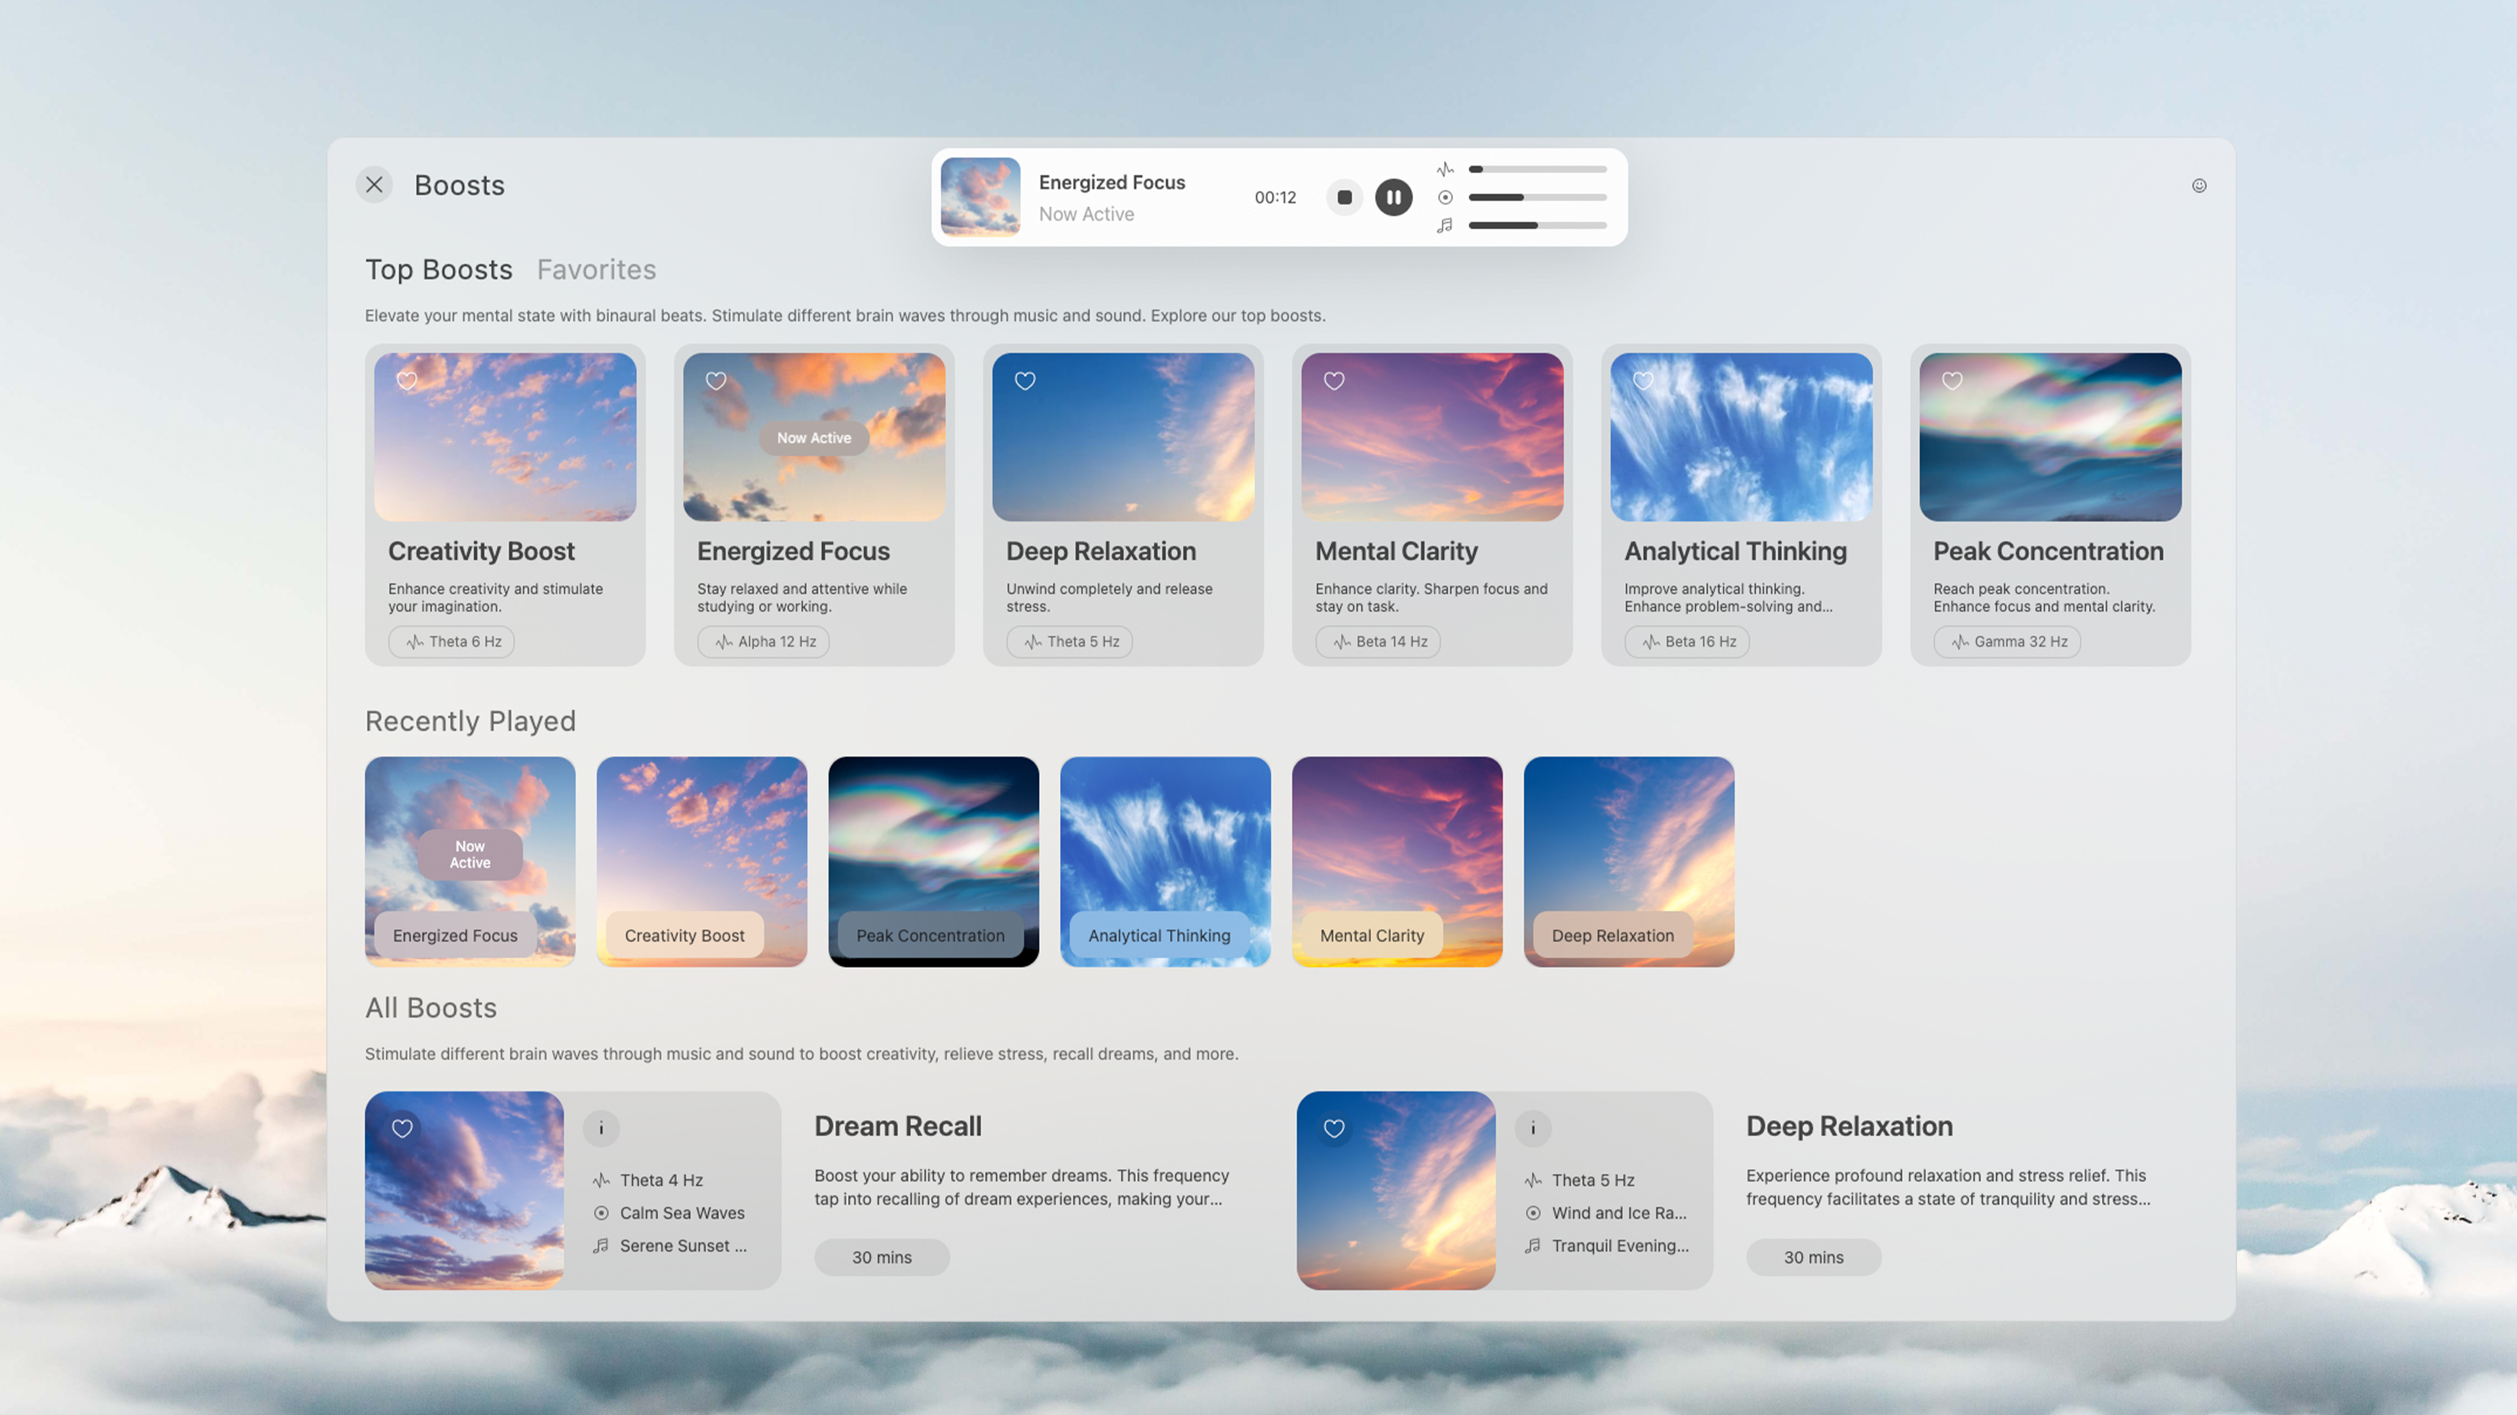Favorite the Peak Concentration boost
The width and height of the screenshot is (2517, 1415).
pos(1952,381)
